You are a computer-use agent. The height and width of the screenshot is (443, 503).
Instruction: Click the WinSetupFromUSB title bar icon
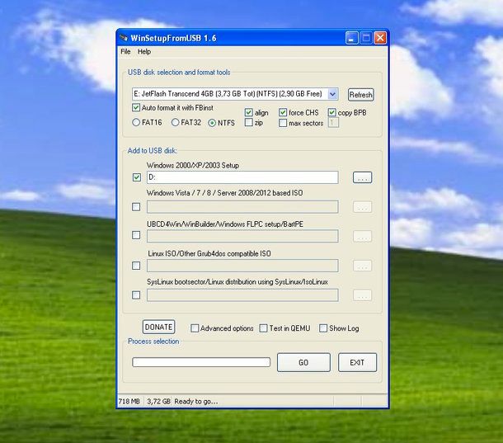(x=124, y=38)
